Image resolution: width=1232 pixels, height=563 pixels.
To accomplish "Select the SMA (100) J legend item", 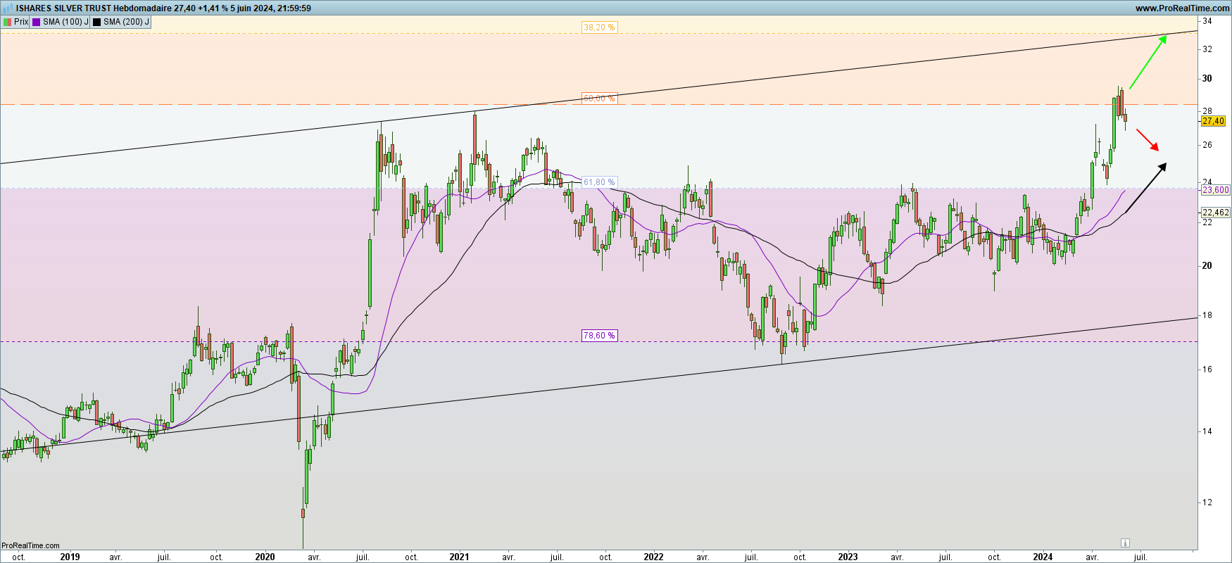I will click(61, 22).
